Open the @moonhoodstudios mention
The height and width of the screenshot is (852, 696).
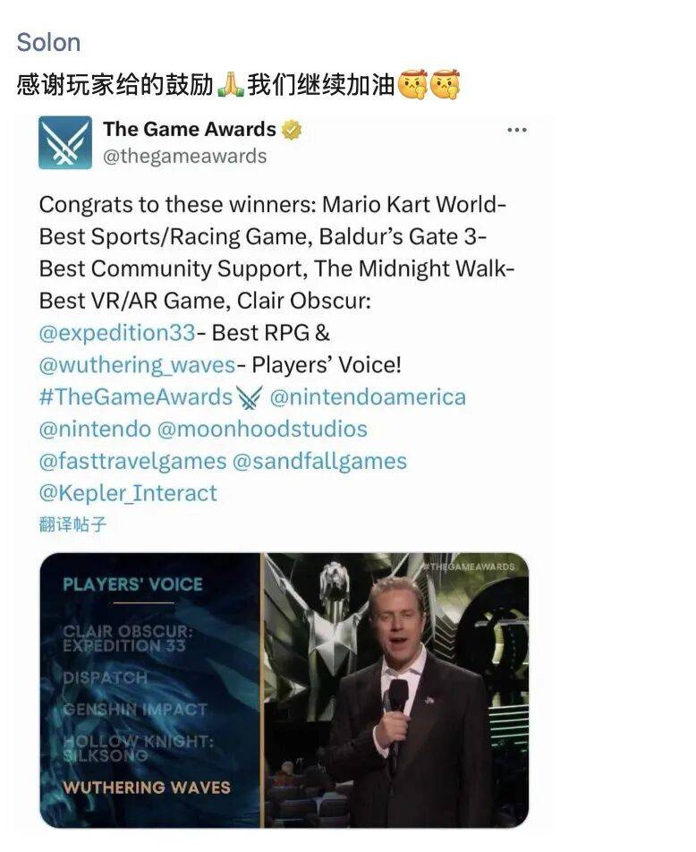(x=262, y=430)
